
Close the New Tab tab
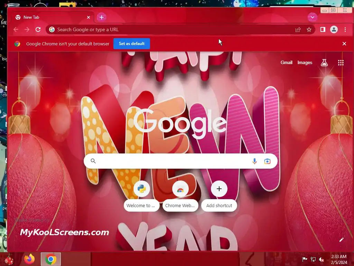click(x=88, y=17)
